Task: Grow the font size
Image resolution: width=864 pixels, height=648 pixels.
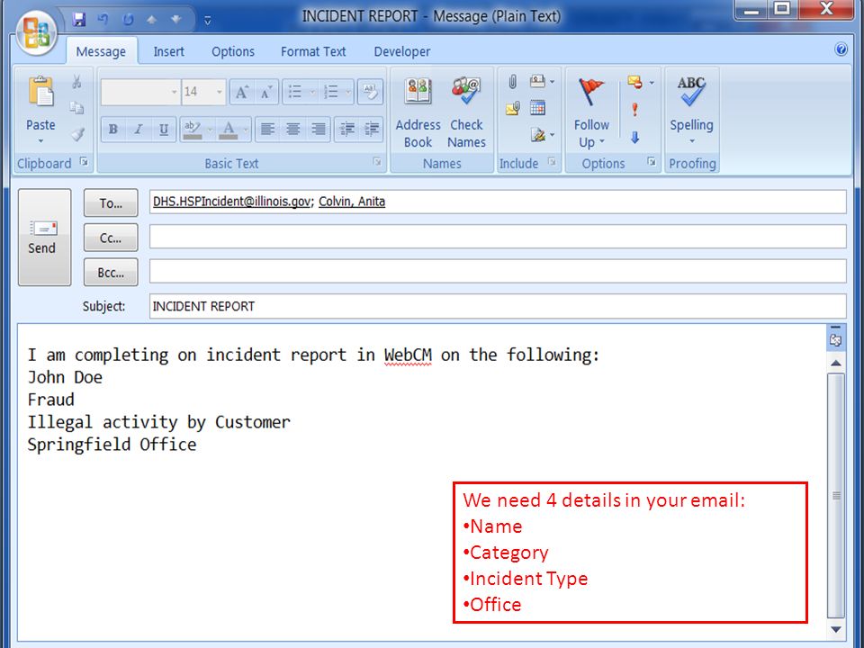Action: [x=242, y=92]
